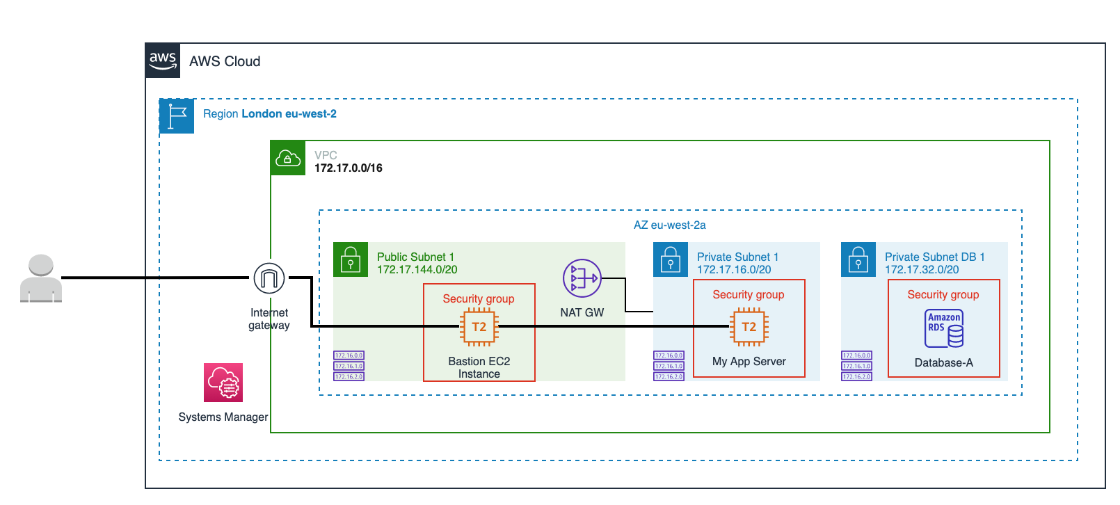Viewport: 1120px width, 505px height.
Task: Click "Security group" label above My App Server
Action: 749,295
